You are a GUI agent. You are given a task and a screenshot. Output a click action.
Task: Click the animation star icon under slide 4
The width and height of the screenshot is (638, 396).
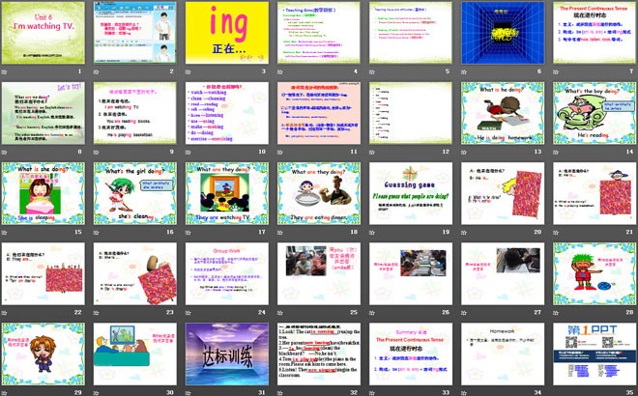280,72
